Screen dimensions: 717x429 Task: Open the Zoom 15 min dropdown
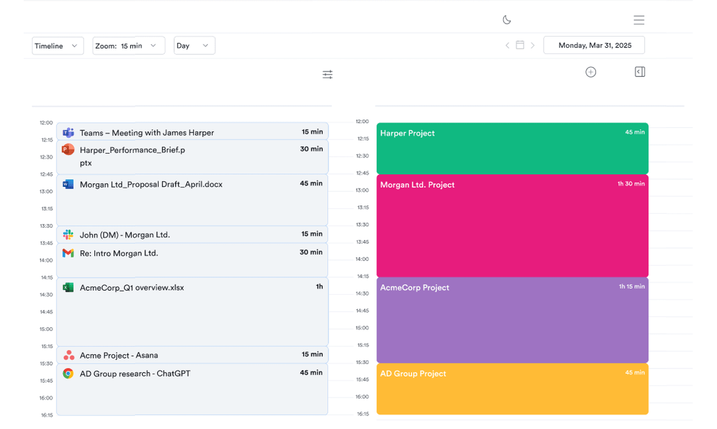(x=129, y=46)
